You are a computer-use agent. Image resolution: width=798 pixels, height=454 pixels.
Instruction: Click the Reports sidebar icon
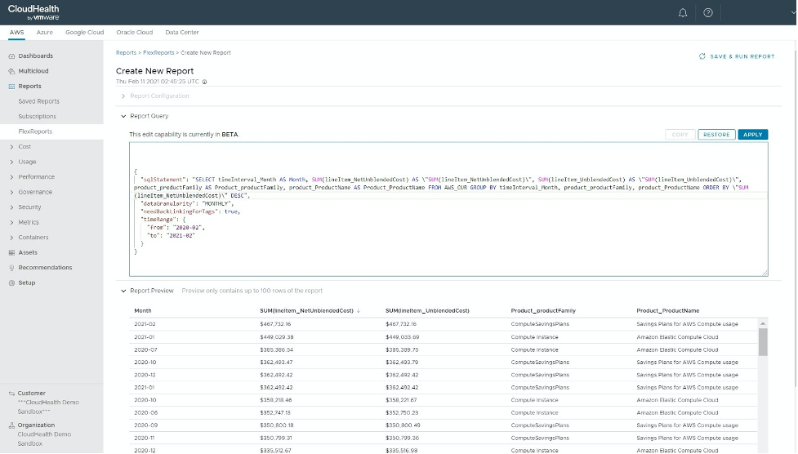(11, 87)
